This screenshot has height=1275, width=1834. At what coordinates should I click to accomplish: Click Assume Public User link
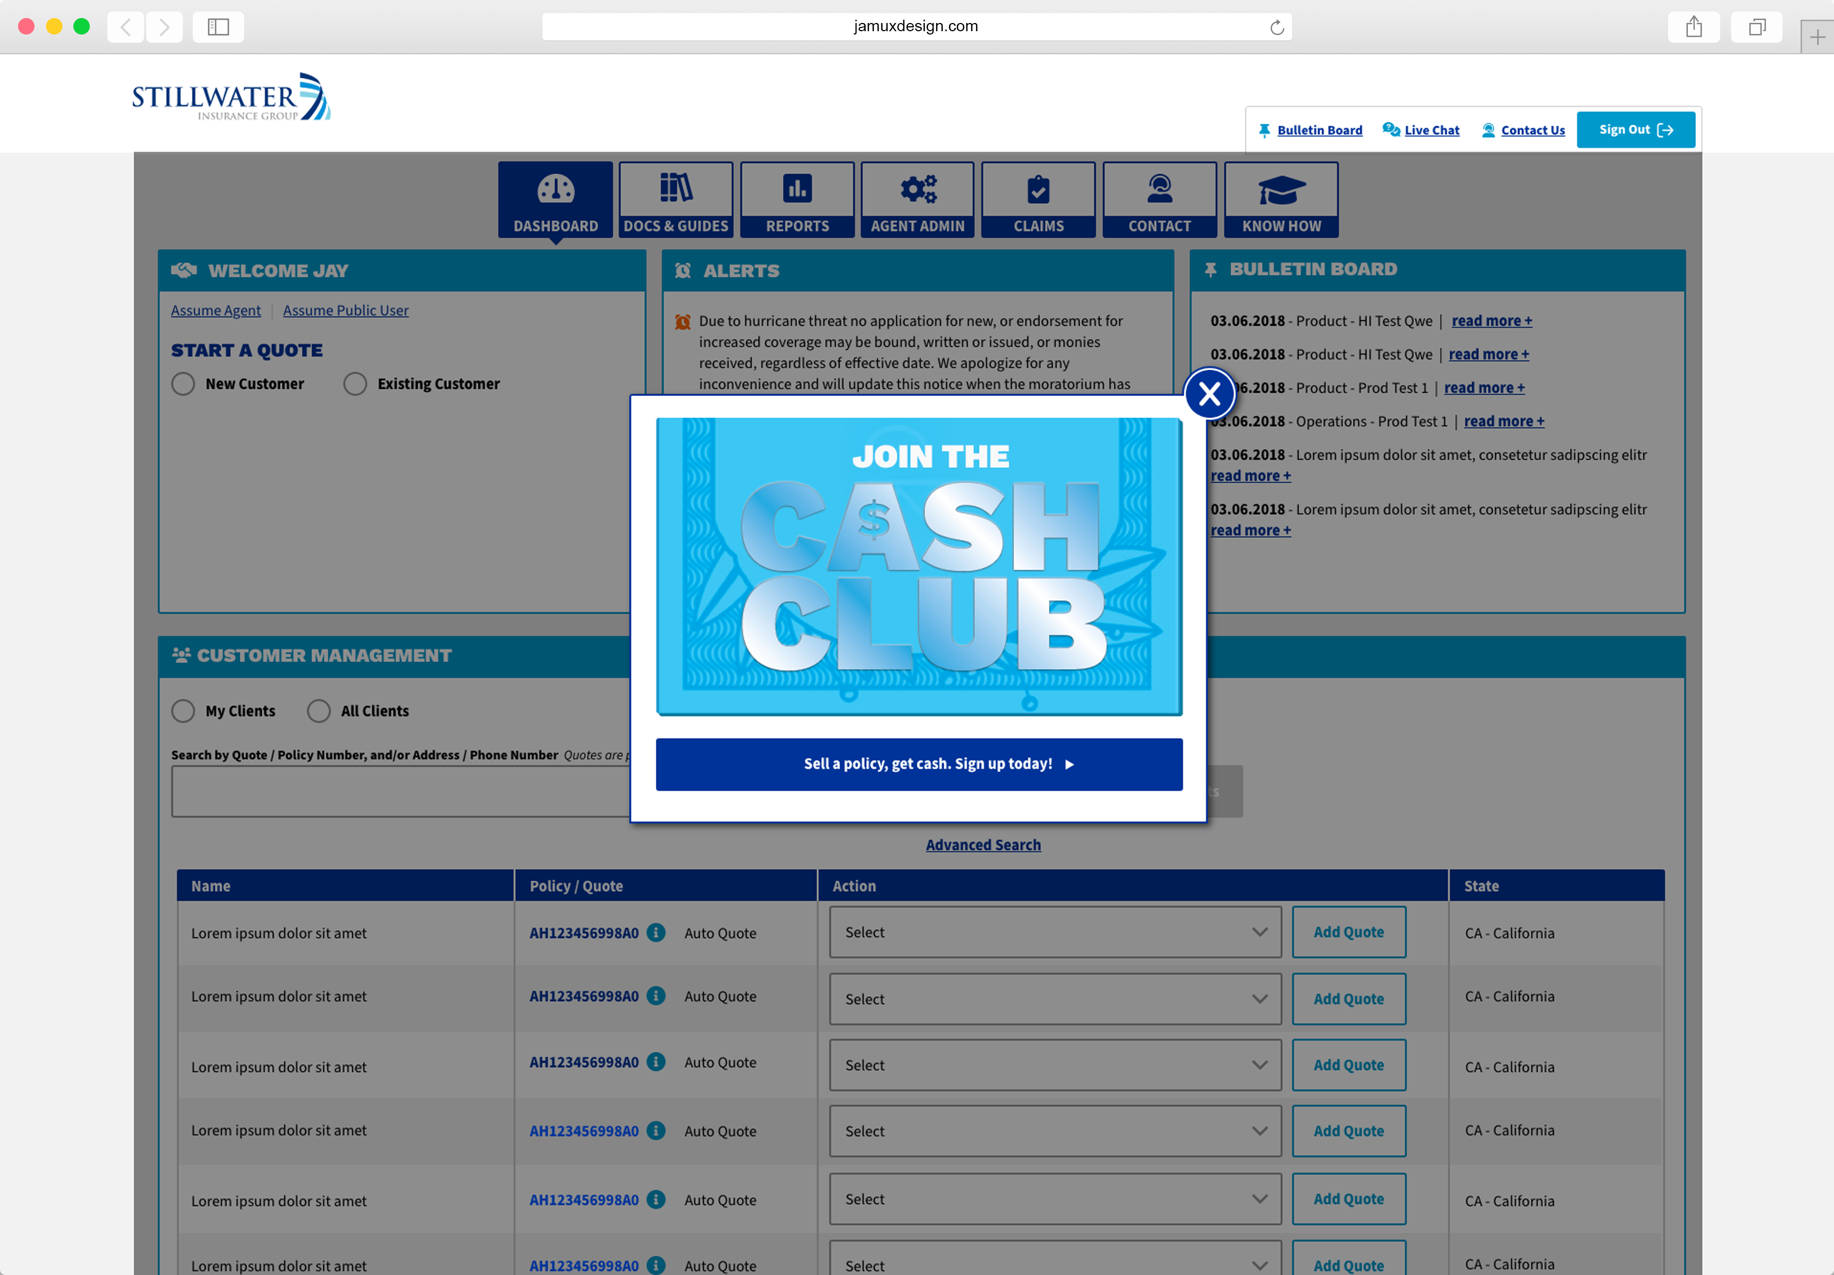(345, 311)
